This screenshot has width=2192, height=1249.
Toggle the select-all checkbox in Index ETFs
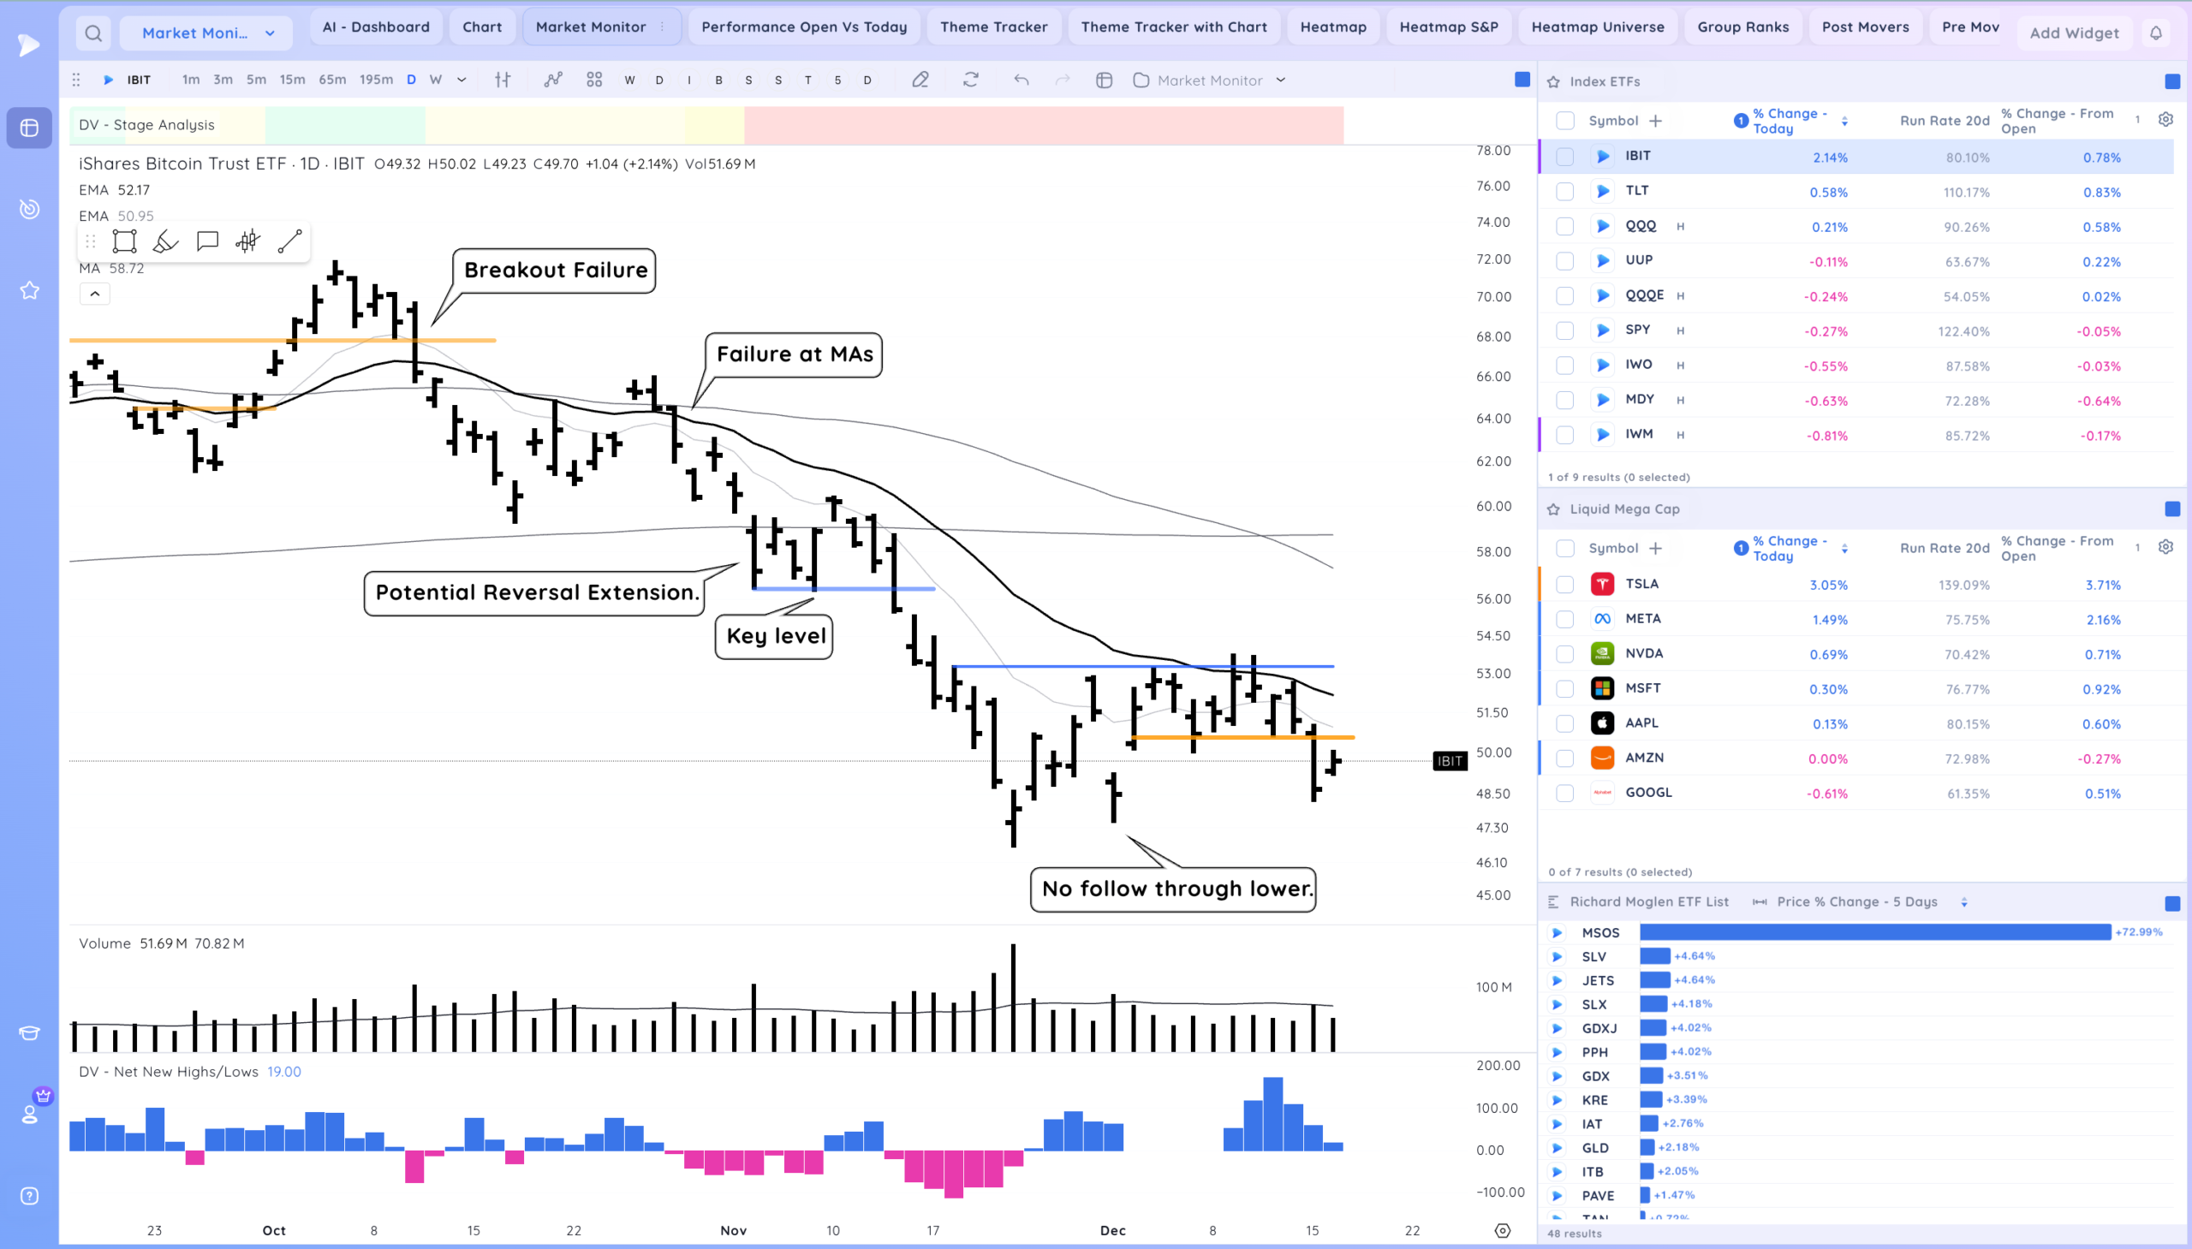point(1565,121)
